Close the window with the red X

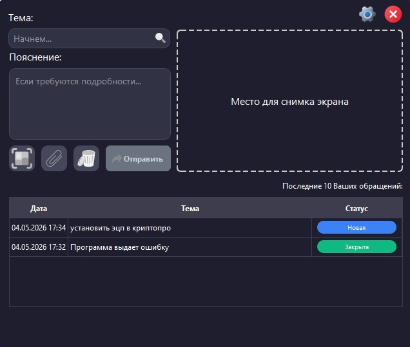coord(393,14)
